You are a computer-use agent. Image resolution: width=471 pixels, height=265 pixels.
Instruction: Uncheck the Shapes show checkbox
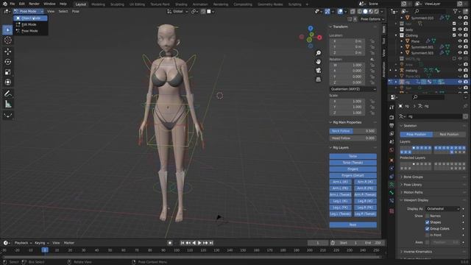point(427,222)
